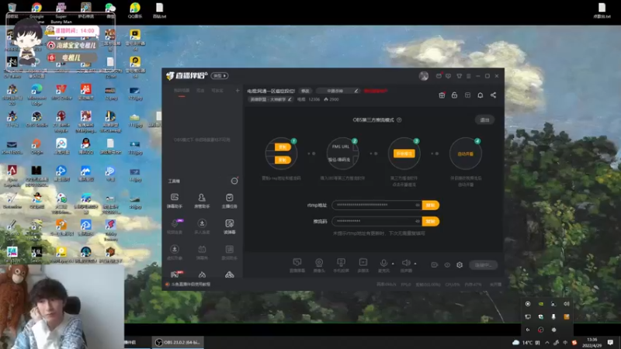This screenshot has width=621, height=349.
Task: Open Apex Legends desktop icon
Action: tap(12, 175)
